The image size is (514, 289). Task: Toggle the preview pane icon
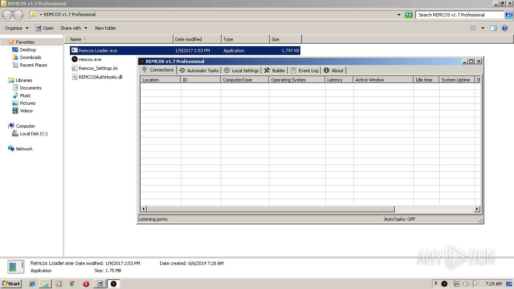coord(494,28)
